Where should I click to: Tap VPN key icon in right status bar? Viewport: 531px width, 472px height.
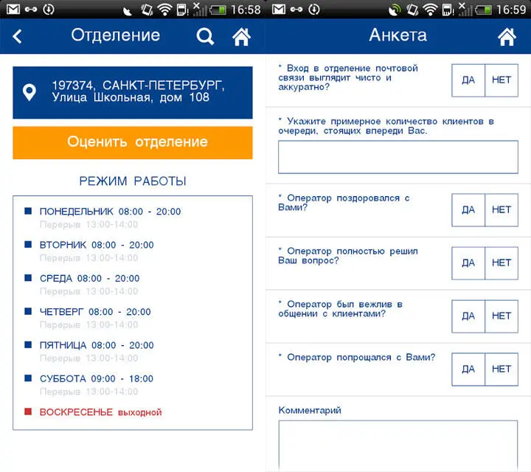tap(296, 9)
